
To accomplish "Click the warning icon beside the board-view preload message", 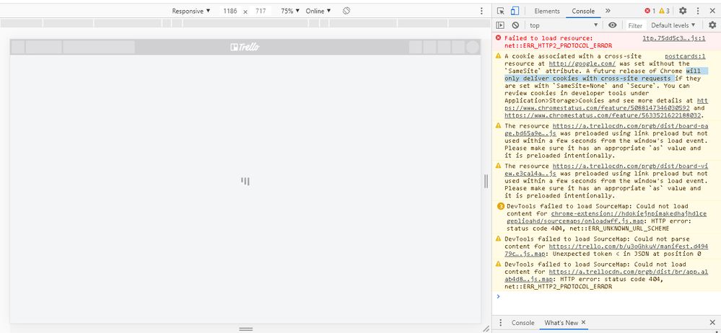I will (499, 165).
